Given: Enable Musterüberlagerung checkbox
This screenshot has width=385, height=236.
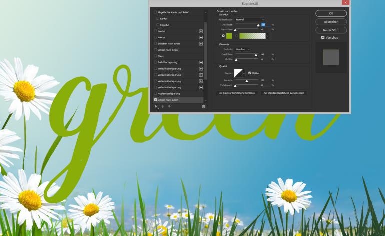Looking at the screenshot, I should click(x=155, y=94).
